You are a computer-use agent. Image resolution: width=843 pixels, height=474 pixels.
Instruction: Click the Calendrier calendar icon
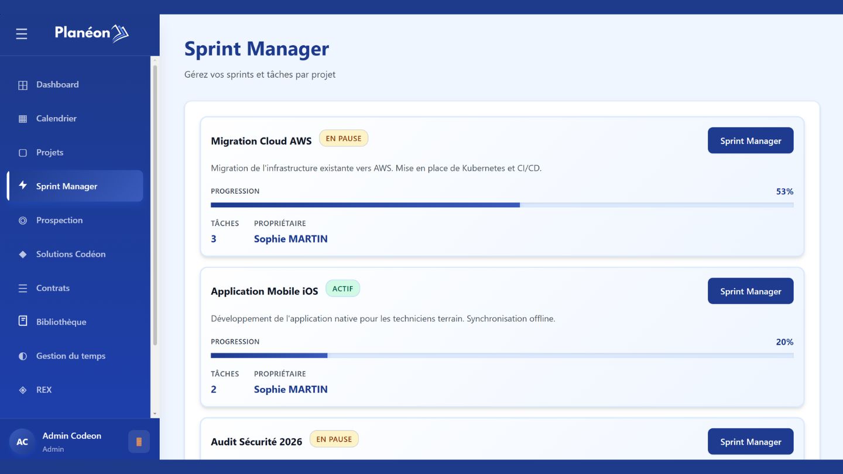(x=23, y=119)
